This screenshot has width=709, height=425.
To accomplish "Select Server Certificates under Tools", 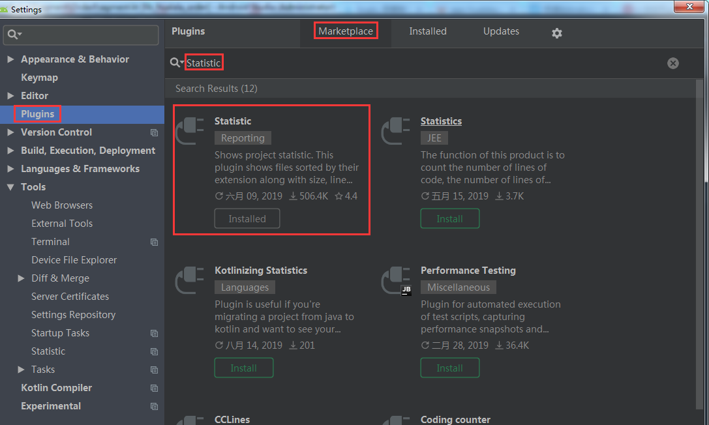I will pyautogui.click(x=70, y=297).
